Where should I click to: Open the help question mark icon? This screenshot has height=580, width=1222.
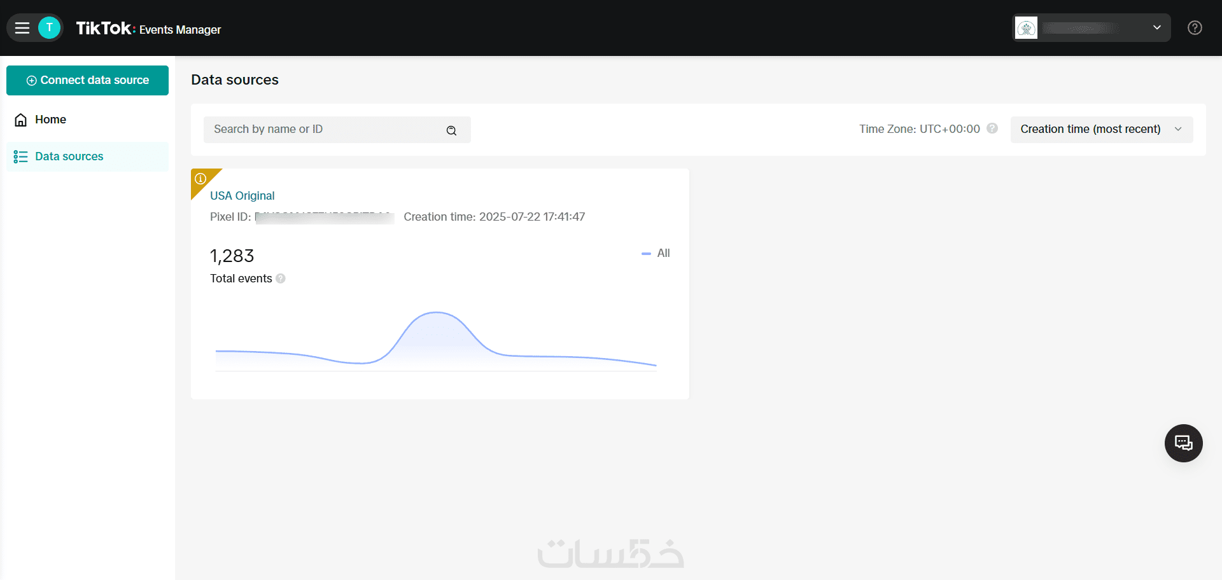1195,28
